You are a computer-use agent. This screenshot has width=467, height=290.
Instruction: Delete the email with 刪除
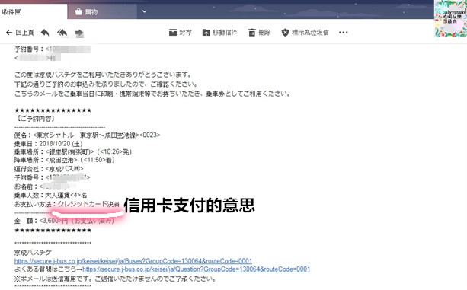(260, 33)
